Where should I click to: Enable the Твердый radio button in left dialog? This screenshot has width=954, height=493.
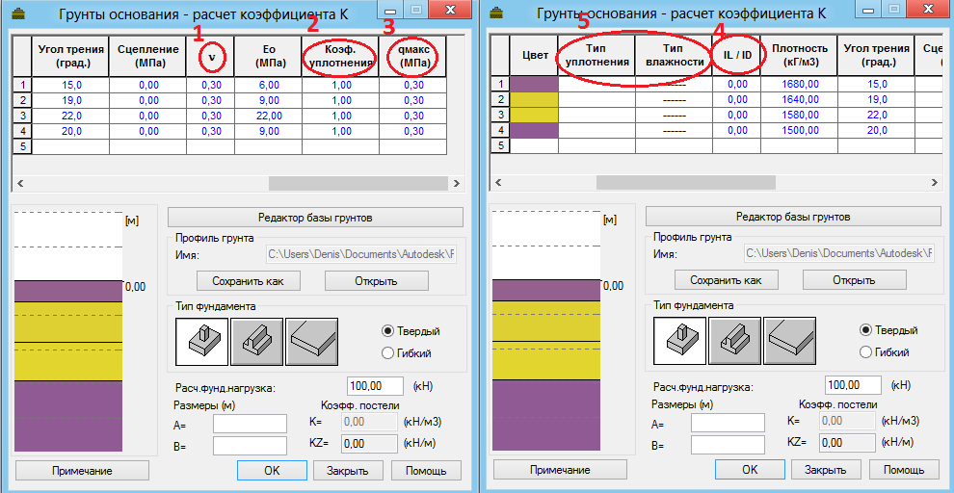[388, 331]
